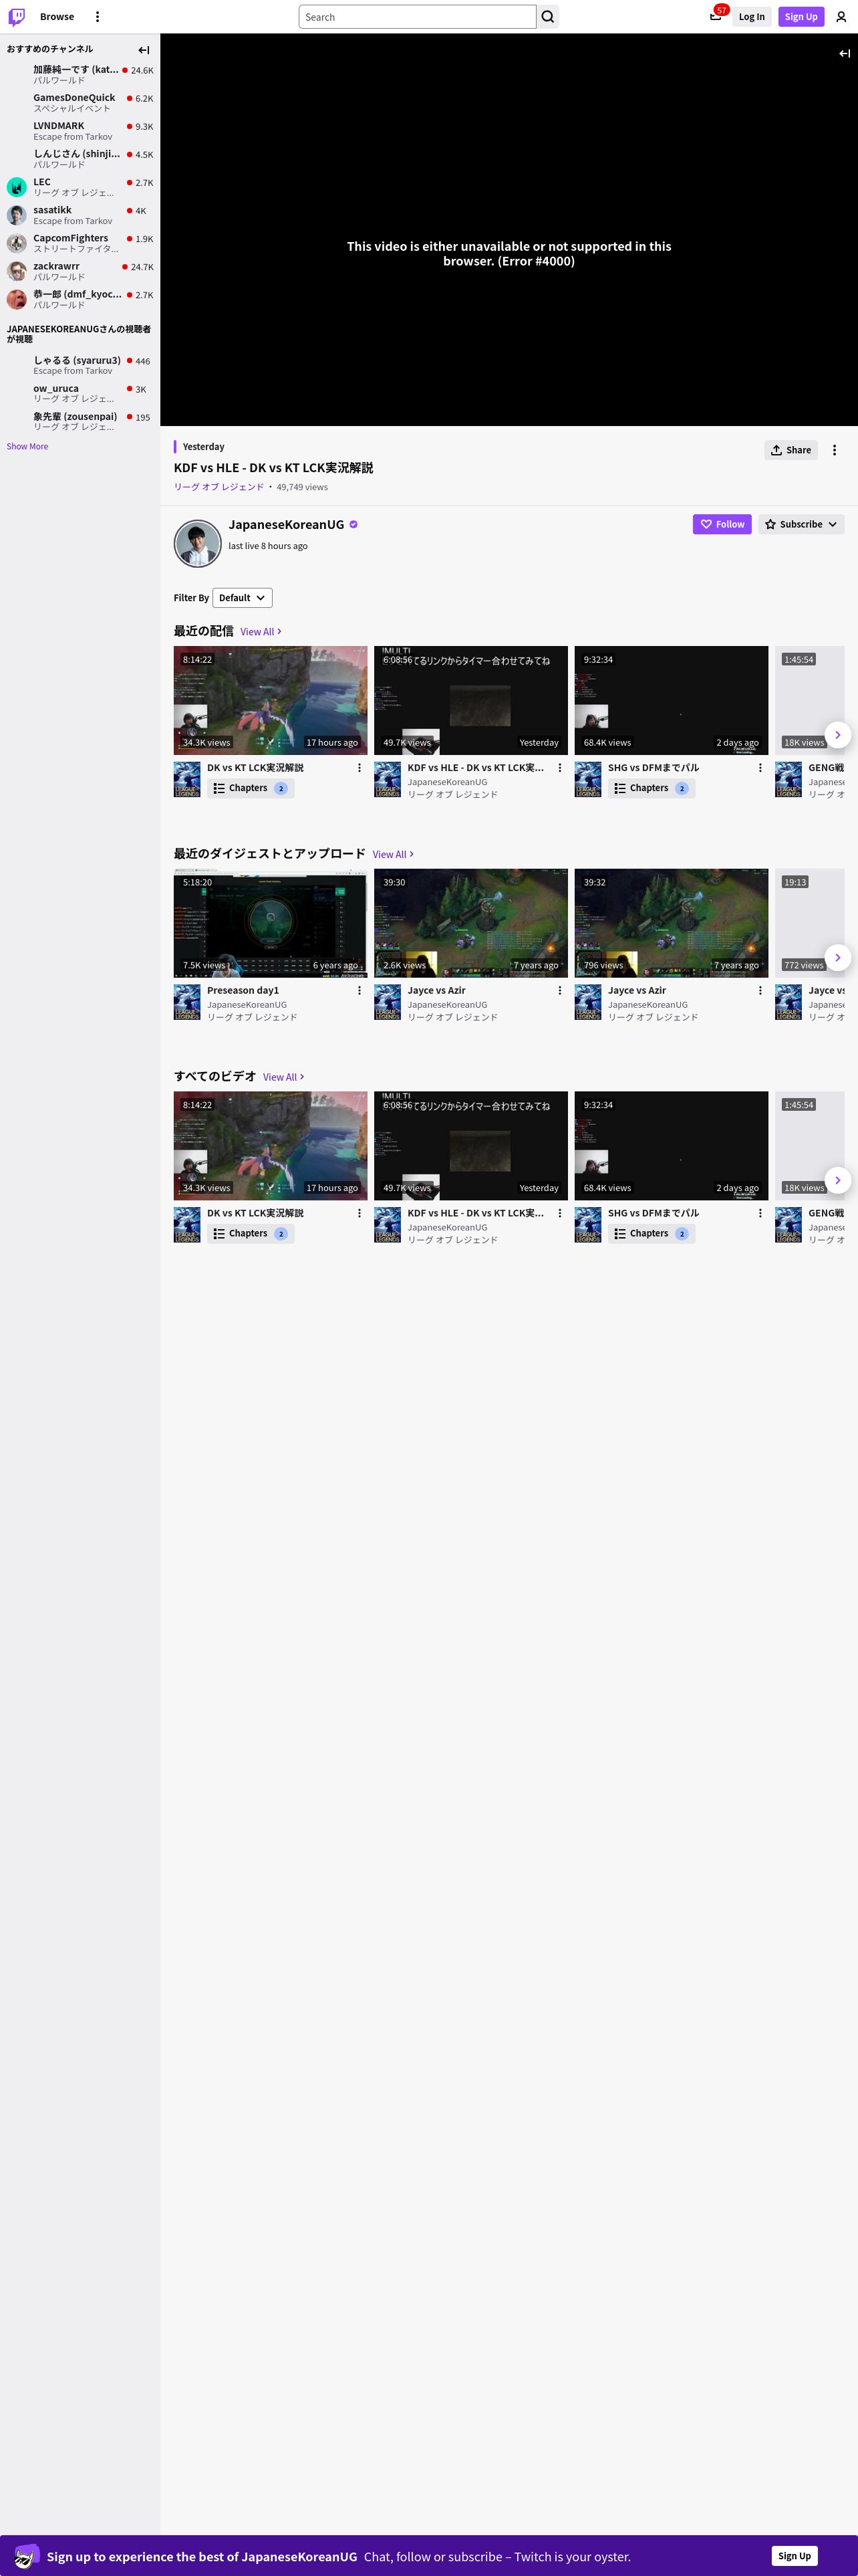The height and width of the screenshot is (2576, 858).
Task: Open the Twitch home logo
Action: click(17, 17)
